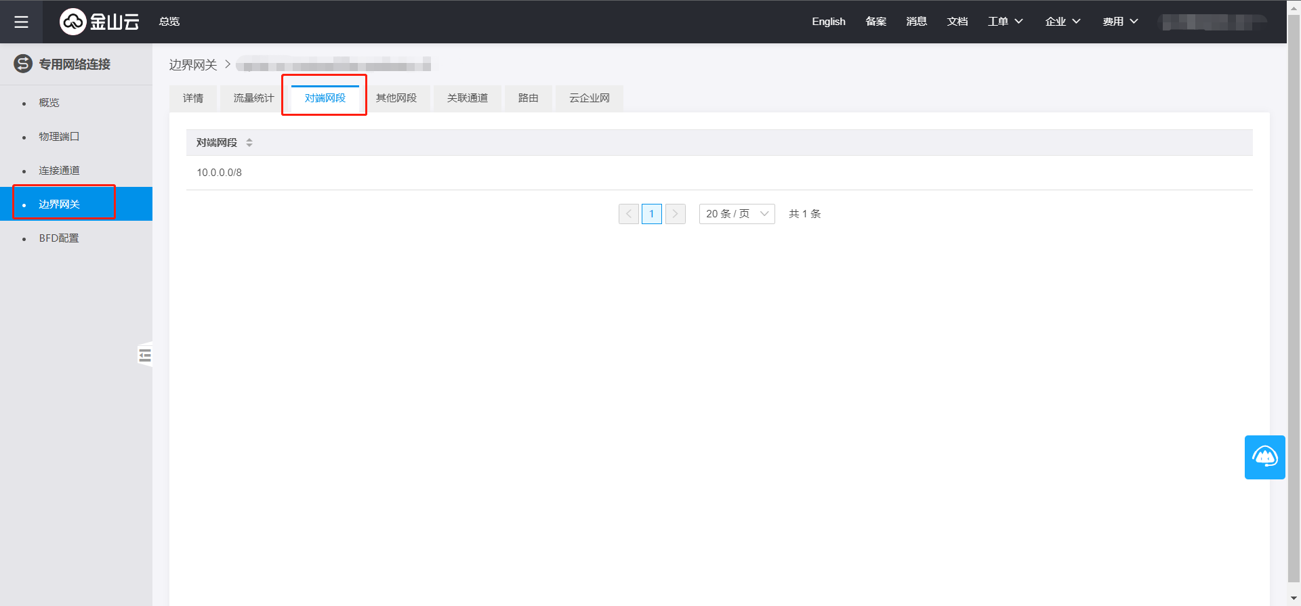This screenshot has height=606, width=1301.
Task: Click the 边界网关 breadcrumb link
Action: tap(193, 64)
